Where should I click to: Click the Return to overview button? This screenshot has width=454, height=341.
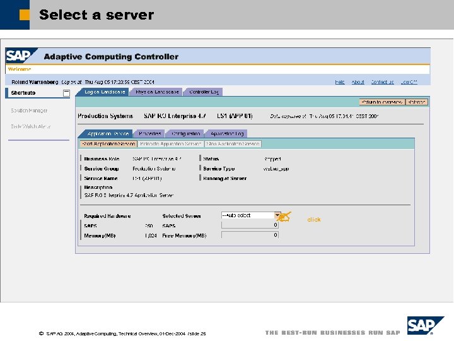click(x=382, y=102)
